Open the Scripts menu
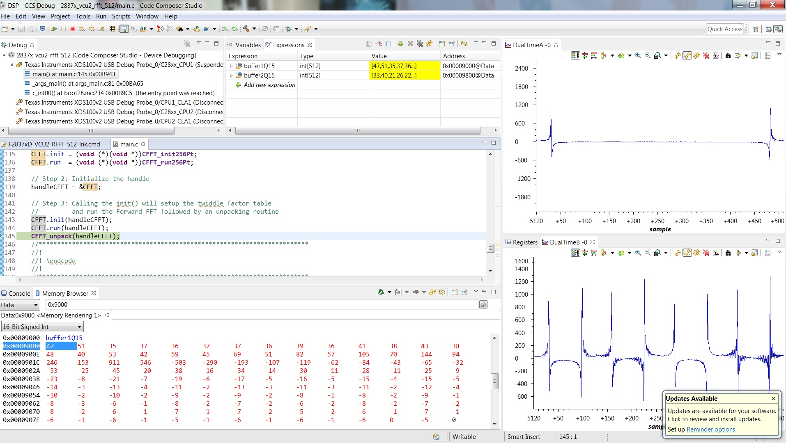 pyautogui.click(x=121, y=16)
